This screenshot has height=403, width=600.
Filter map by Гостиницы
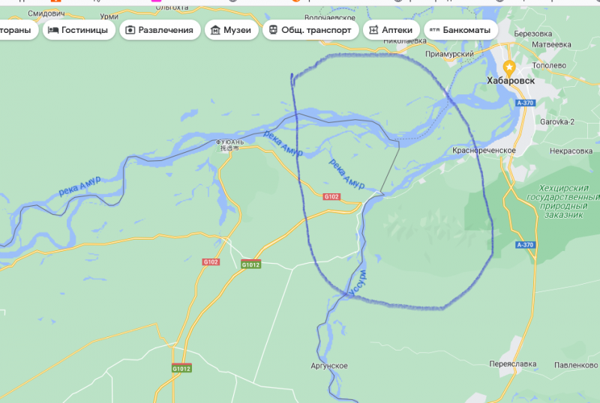click(79, 30)
